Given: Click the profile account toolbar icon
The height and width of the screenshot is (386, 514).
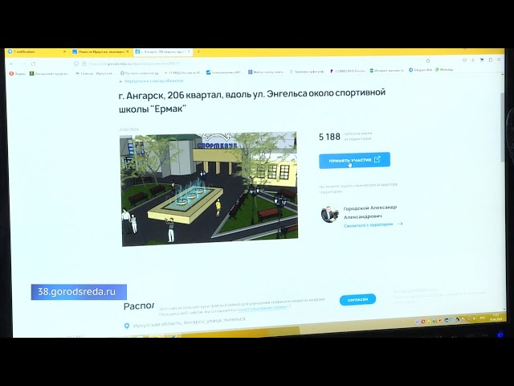Looking at the screenshot, I should 473,60.
